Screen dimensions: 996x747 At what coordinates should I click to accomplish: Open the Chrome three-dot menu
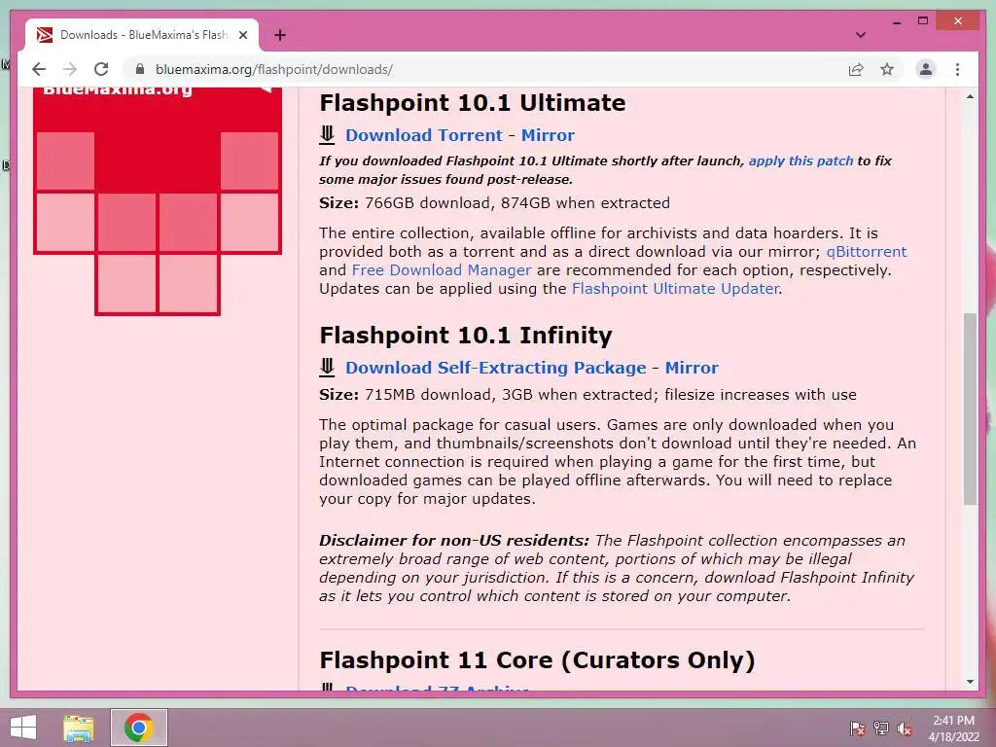[x=957, y=69]
